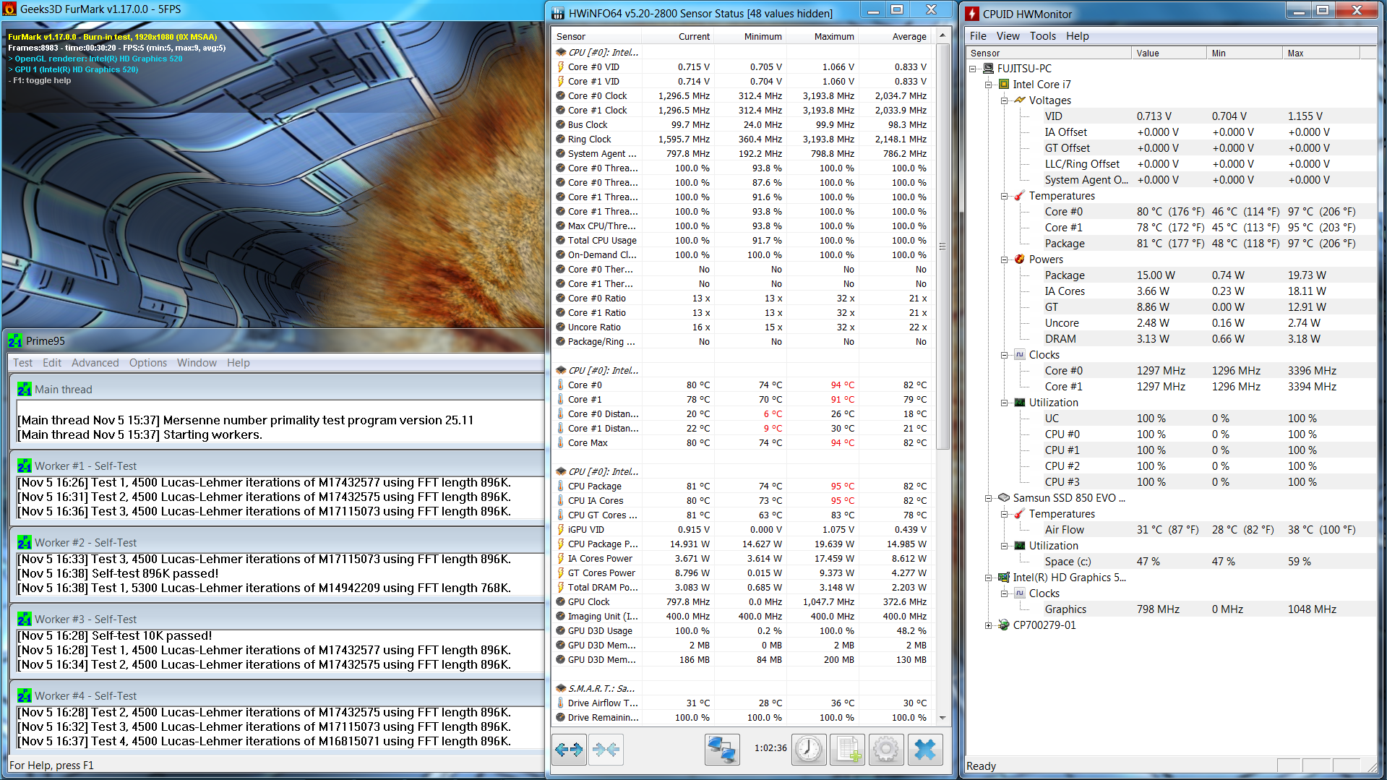Screen dimensions: 1387x780
Task: Open HWMonitor File menu
Action: [978, 35]
